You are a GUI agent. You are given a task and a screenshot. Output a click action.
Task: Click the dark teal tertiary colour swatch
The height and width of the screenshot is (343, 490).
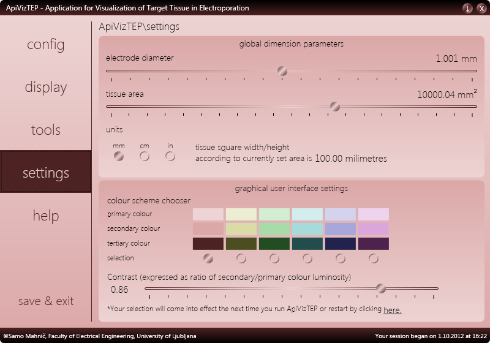(x=307, y=244)
